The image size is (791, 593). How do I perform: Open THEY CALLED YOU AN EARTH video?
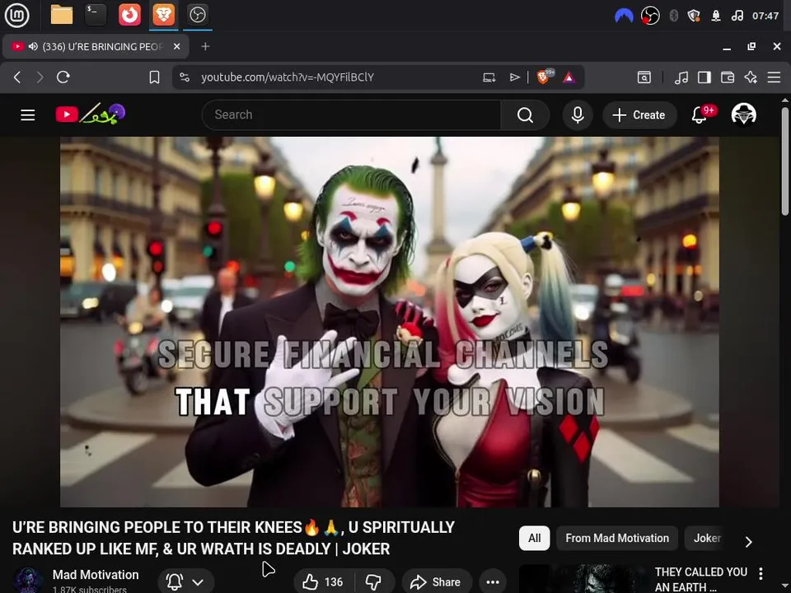(700, 579)
